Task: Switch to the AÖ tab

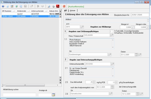Action: 65,10
